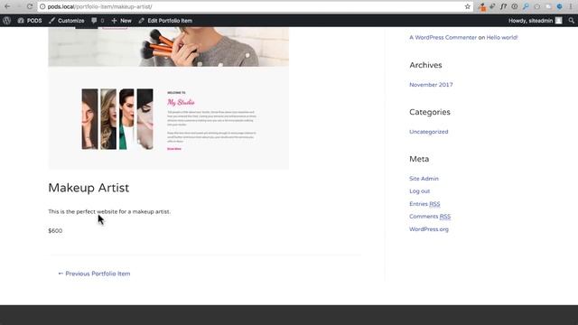This screenshot has width=578, height=325.
Task: Open A WordPress Commenter link
Action: (x=443, y=37)
